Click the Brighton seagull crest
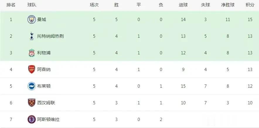Screen dimensions: 259x128 [32, 86]
